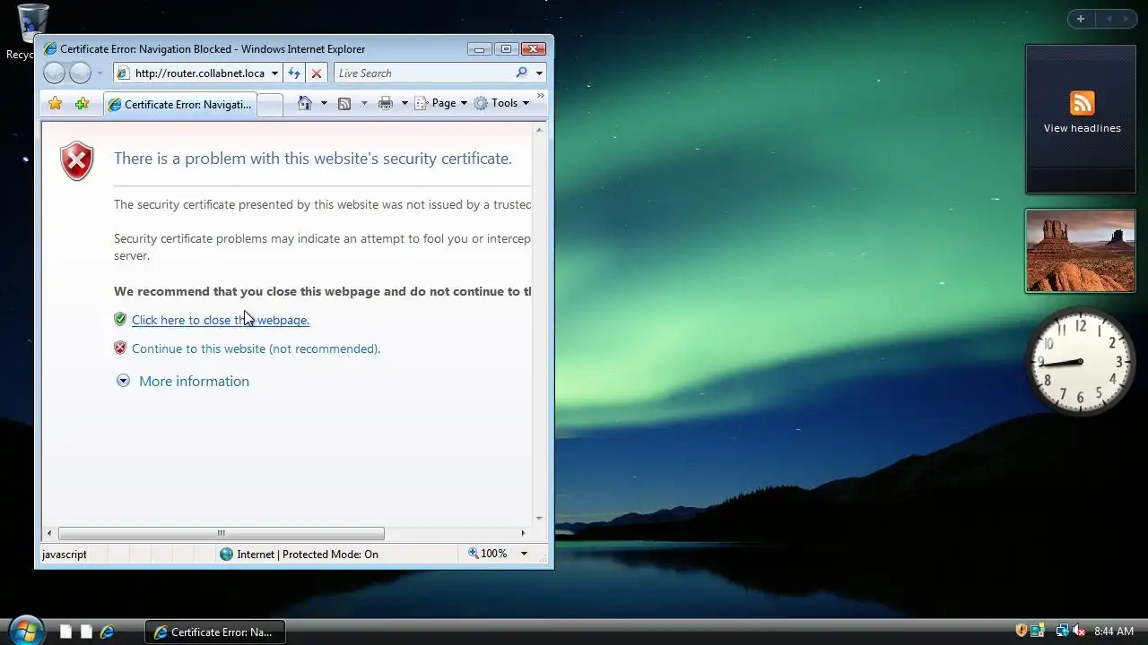Click Switch between windows quick launch icon
Screen dimensions: 1148x645
[x=86, y=632]
